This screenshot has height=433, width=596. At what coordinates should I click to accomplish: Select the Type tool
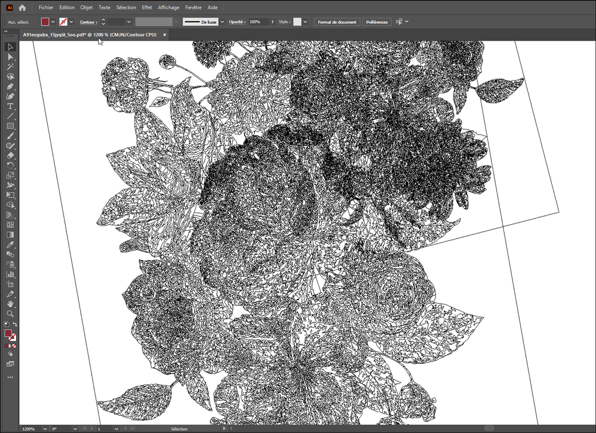click(10, 106)
